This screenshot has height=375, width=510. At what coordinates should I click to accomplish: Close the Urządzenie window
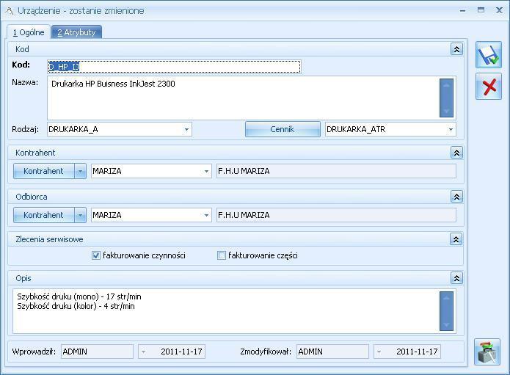click(x=499, y=10)
